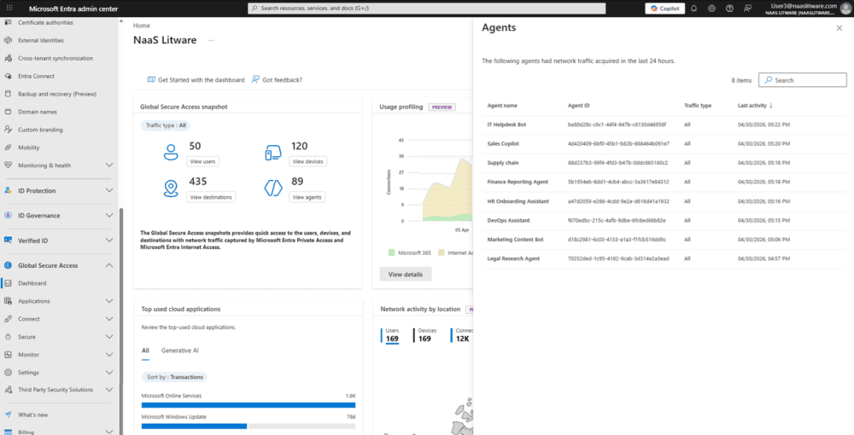Open the settings gear icon in header
This screenshot has height=435, width=854.
pyautogui.click(x=711, y=9)
